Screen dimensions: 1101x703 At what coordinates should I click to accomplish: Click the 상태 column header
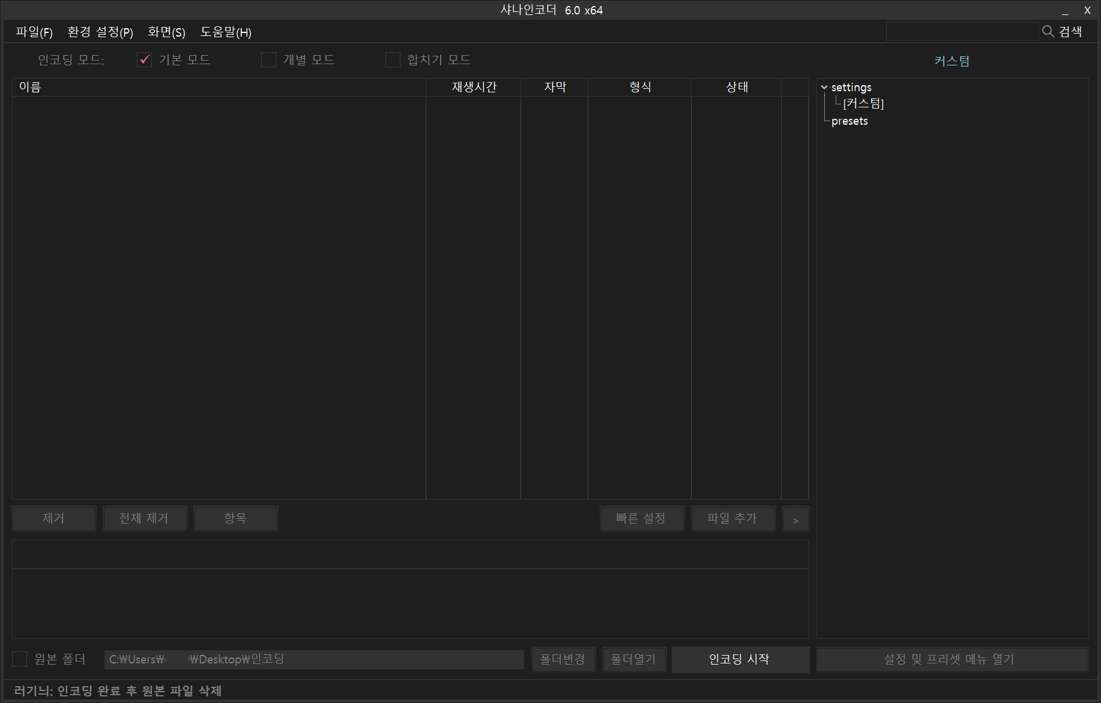coord(737,87)
